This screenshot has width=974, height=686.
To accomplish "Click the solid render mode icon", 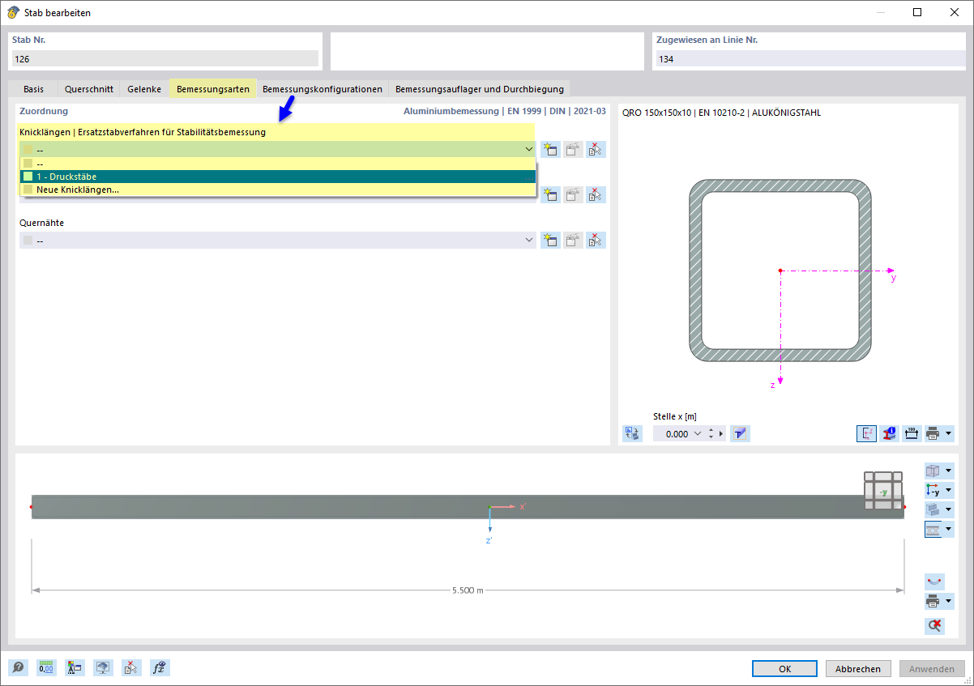I will pyautogui.click(x=933, y=509).
